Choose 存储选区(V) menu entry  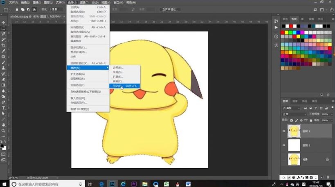(88, 103)
